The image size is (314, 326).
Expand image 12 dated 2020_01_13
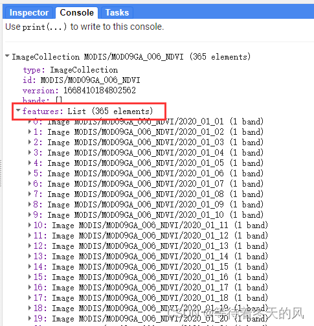[x=30, y=246]
